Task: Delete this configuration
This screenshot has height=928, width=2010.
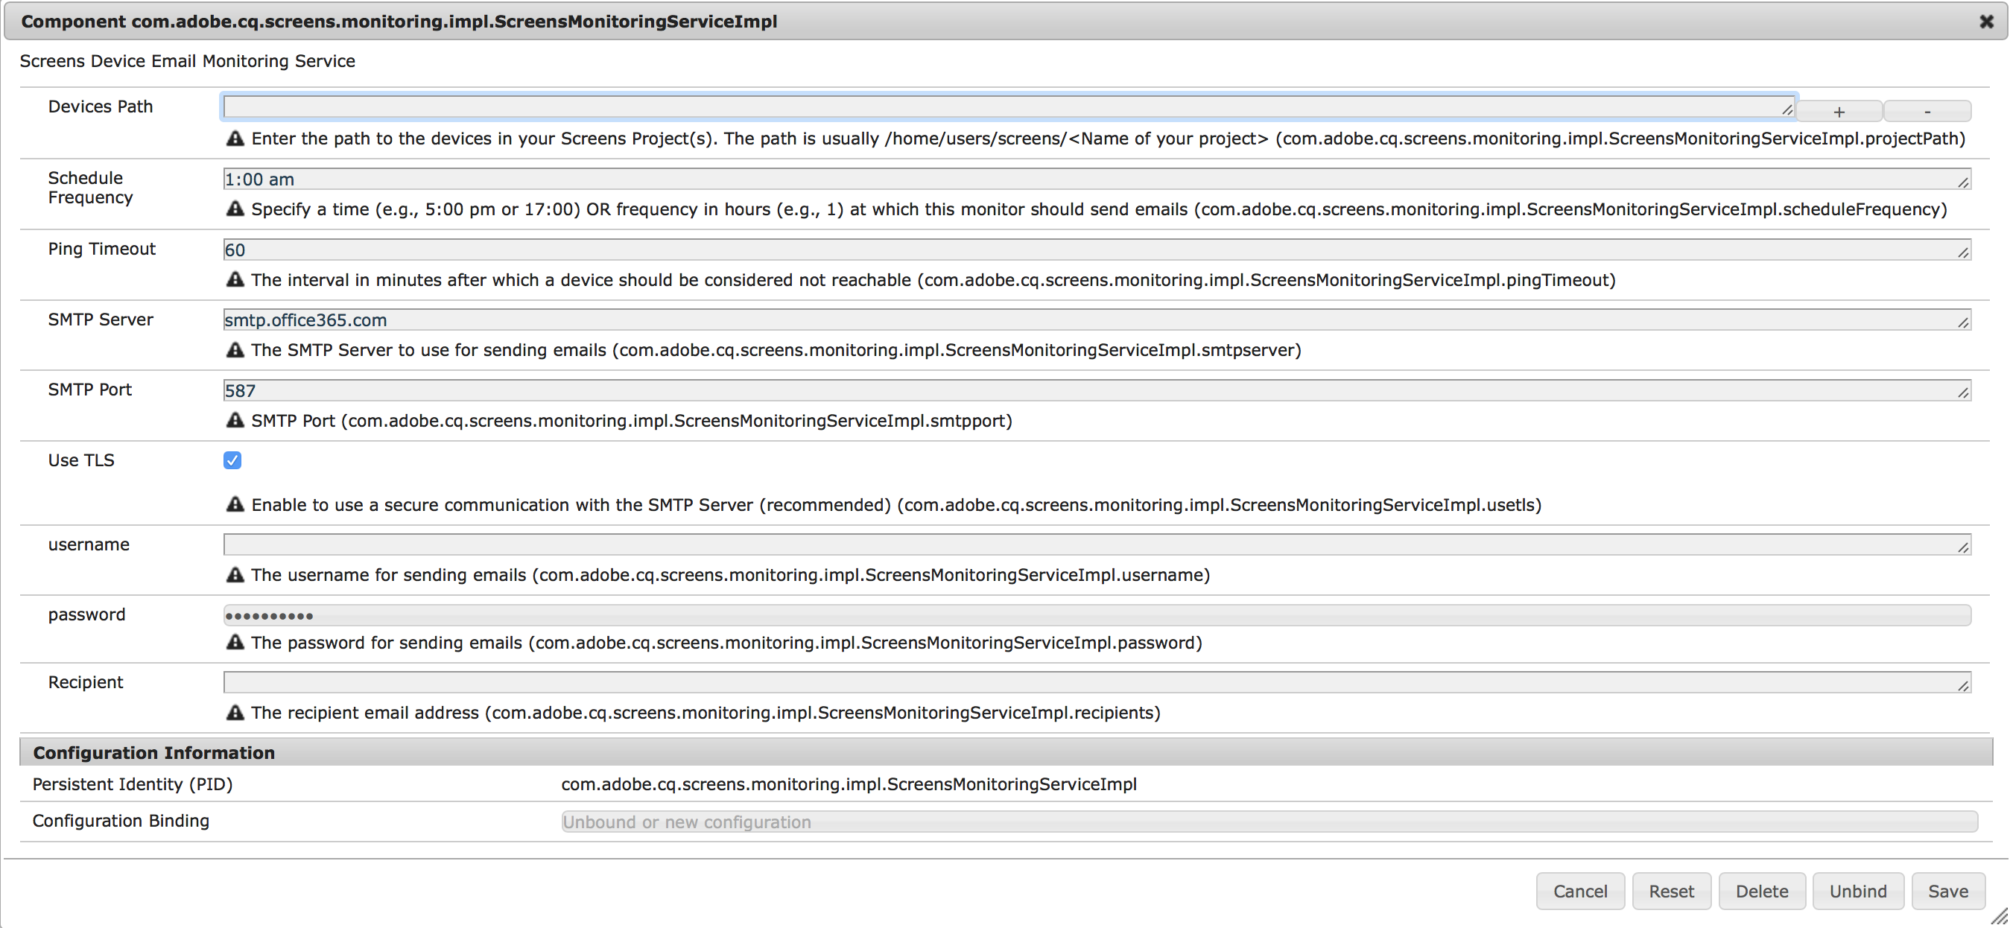Action: click(1761, 891)
